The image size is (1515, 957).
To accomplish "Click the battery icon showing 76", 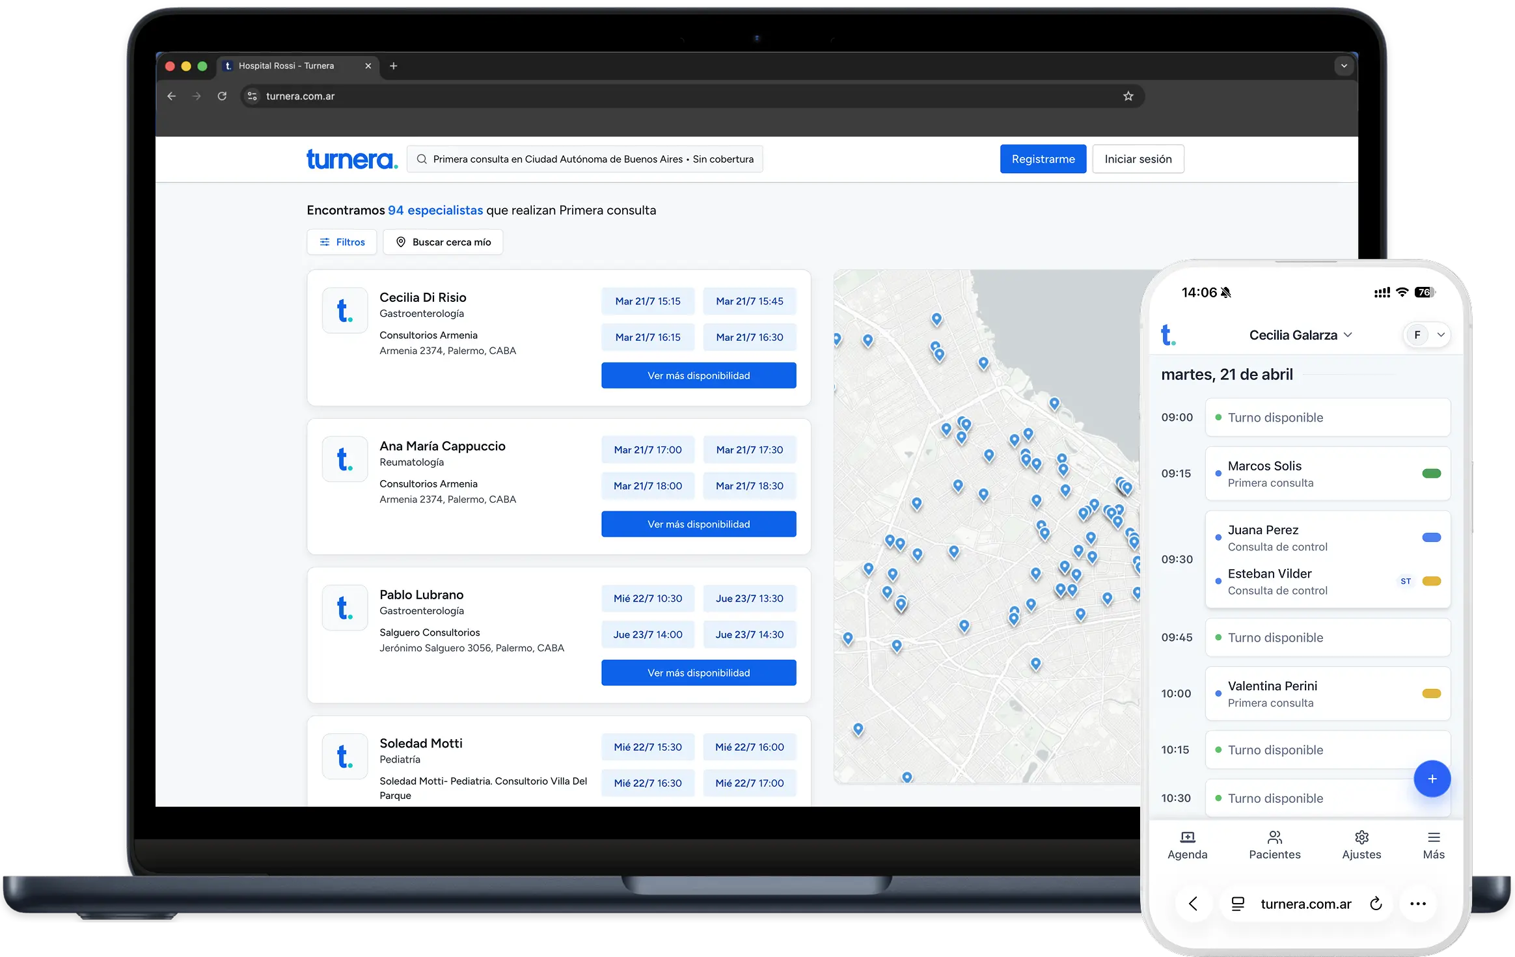I will (x=1425, y=292).
